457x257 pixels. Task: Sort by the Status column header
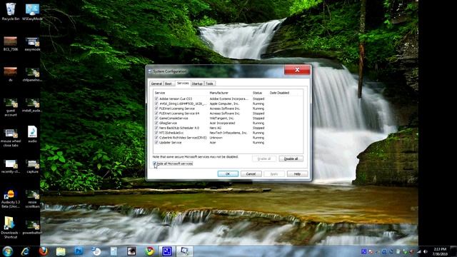[x=260, y=93]
